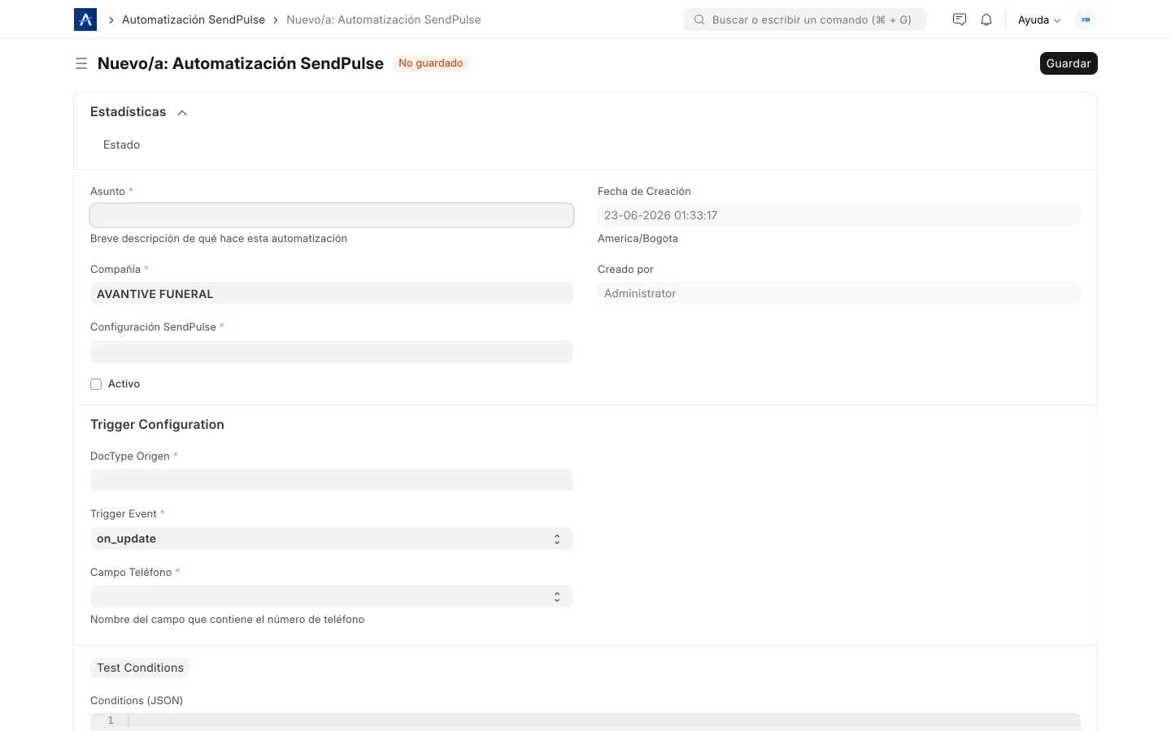Click the Configuración SendPulse field

click(x=332, y=352)
